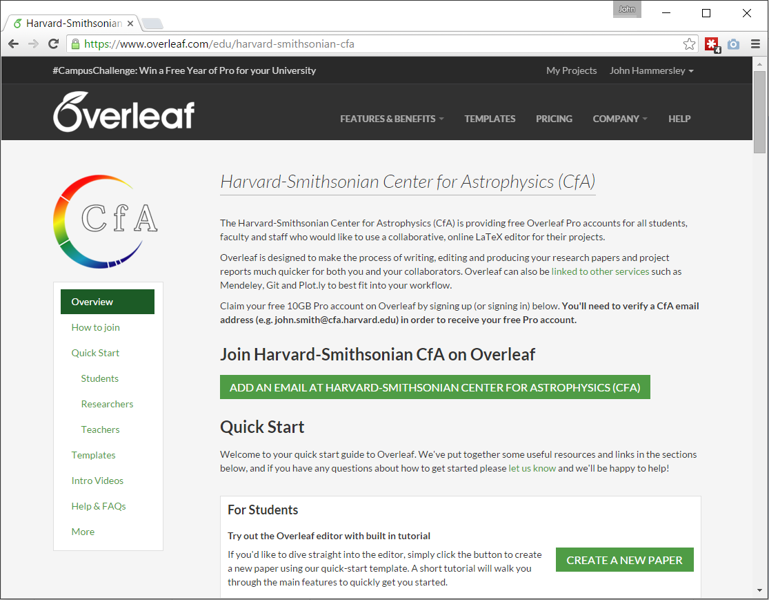Click Add an Email at Harvard-Smithsonian button
This screenshot has width=769, height=600.
pyautogui.click(x=435, y=387)
